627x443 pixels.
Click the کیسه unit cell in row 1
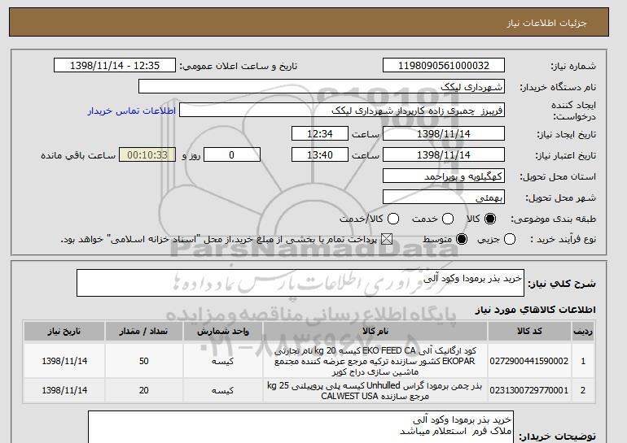(223, 361)
